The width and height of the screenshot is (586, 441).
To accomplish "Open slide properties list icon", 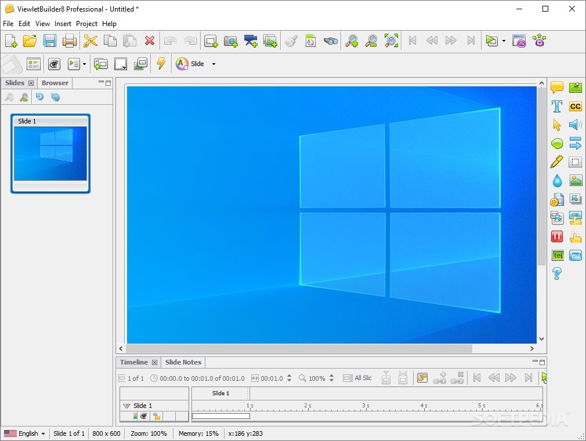I will tap(34, 64).
